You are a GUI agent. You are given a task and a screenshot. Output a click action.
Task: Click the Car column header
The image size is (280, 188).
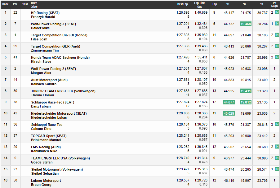15,4
